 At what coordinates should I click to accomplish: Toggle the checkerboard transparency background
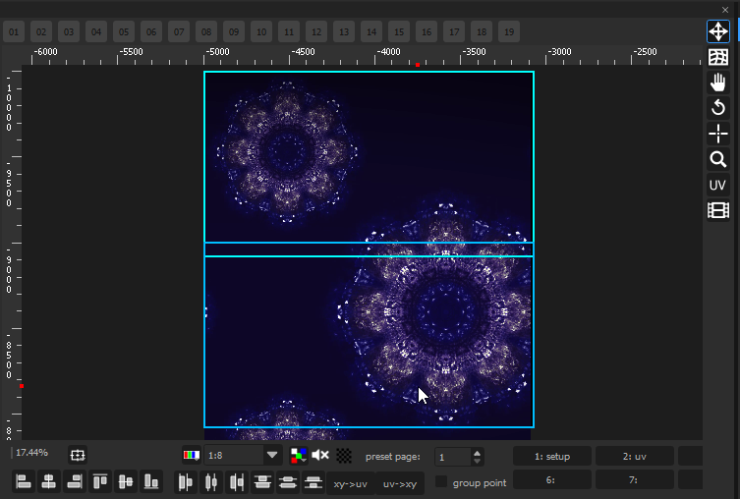click(344, 455)
